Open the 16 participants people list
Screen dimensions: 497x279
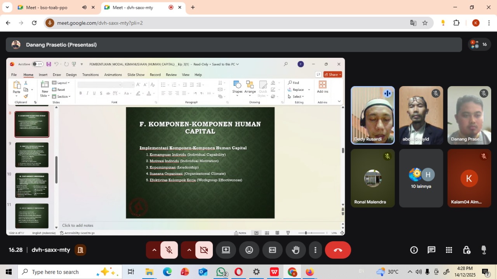pyautogui.click(x=479, y=45)
